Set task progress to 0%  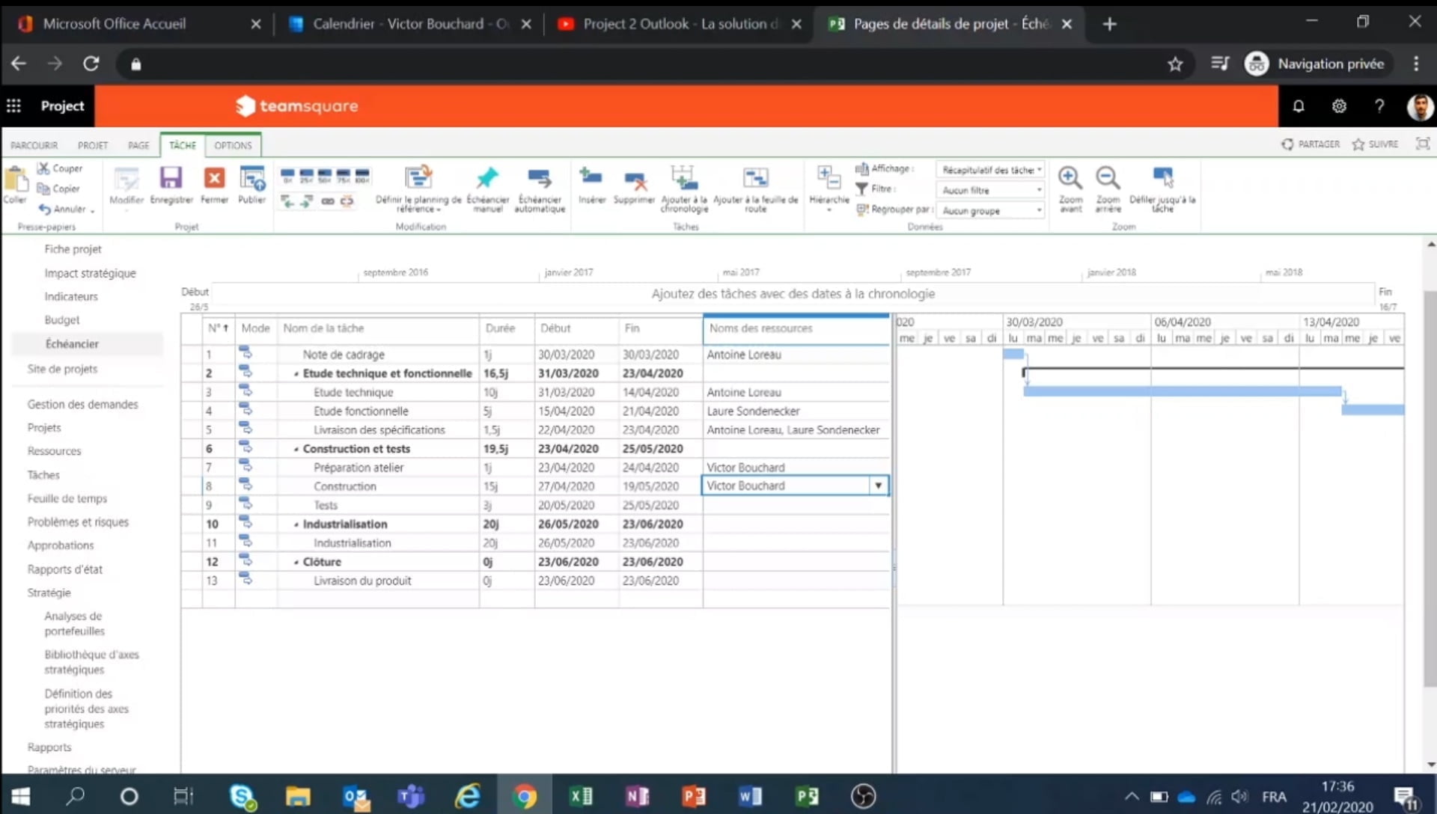(288, 176)
